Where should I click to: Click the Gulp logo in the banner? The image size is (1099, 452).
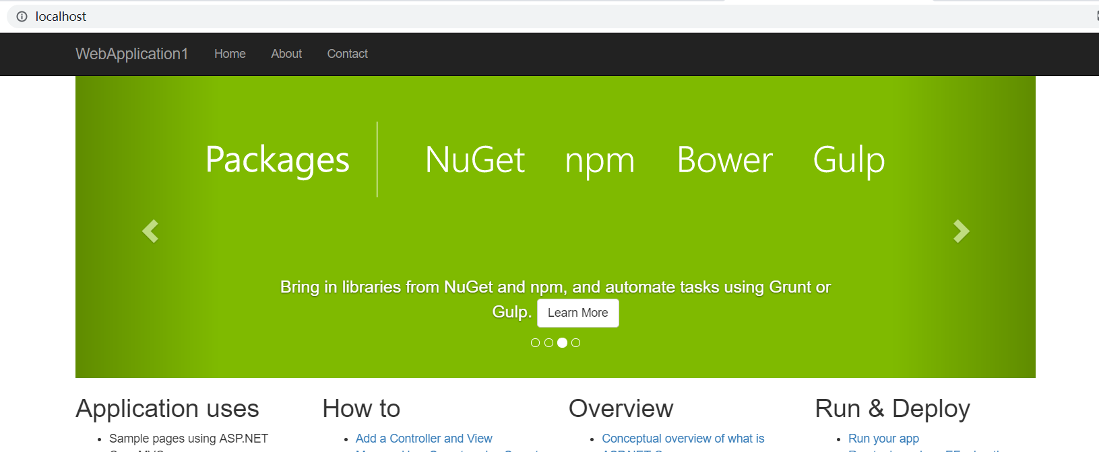848,161
